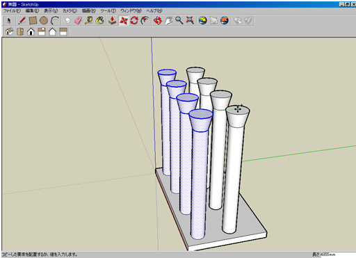Click the status bar hint text コピーした要素を配置するか
Image resolution: width=356 pixels, height=258 pixels.
point(25,255)
